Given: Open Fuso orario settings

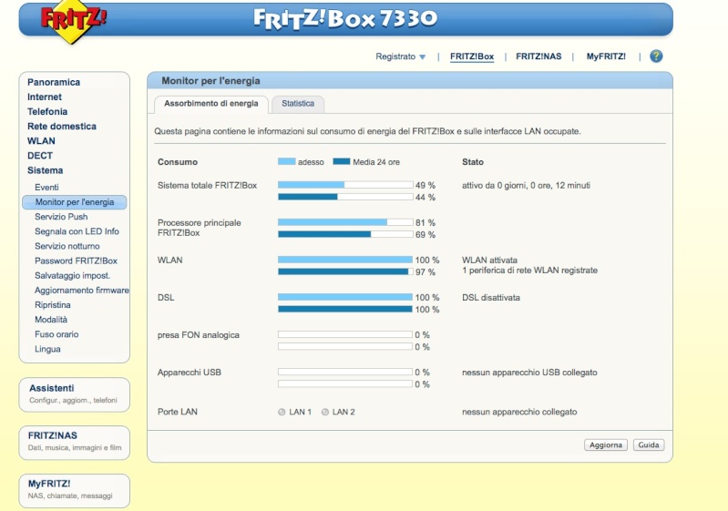Looking at the screenshot, I should pos(56,334).
